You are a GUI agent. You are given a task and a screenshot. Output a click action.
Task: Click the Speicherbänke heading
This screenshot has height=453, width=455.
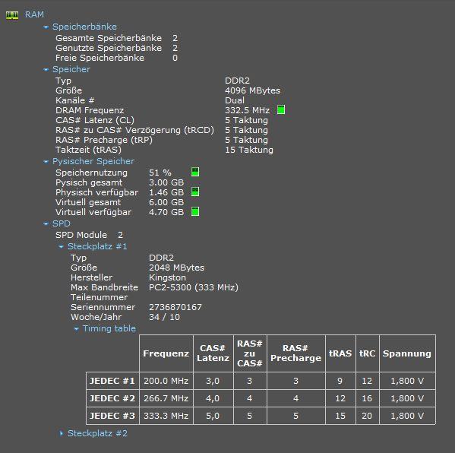click(x=84, y=27)
